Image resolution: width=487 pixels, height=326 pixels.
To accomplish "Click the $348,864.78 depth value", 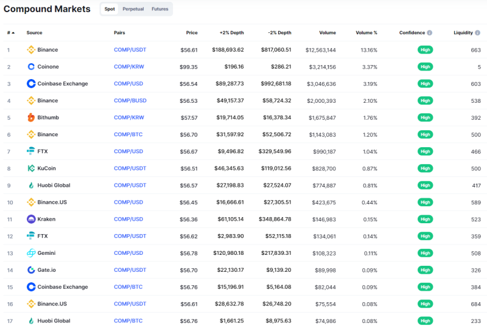I will pos(275,219).
